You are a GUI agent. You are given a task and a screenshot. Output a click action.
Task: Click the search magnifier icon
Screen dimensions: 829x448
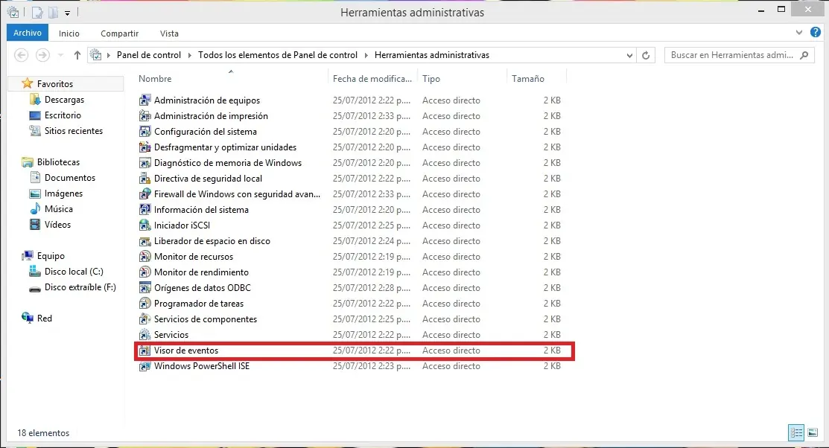(x=804, y=55)
